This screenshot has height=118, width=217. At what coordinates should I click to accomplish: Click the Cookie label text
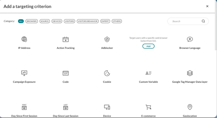(107, 82)
